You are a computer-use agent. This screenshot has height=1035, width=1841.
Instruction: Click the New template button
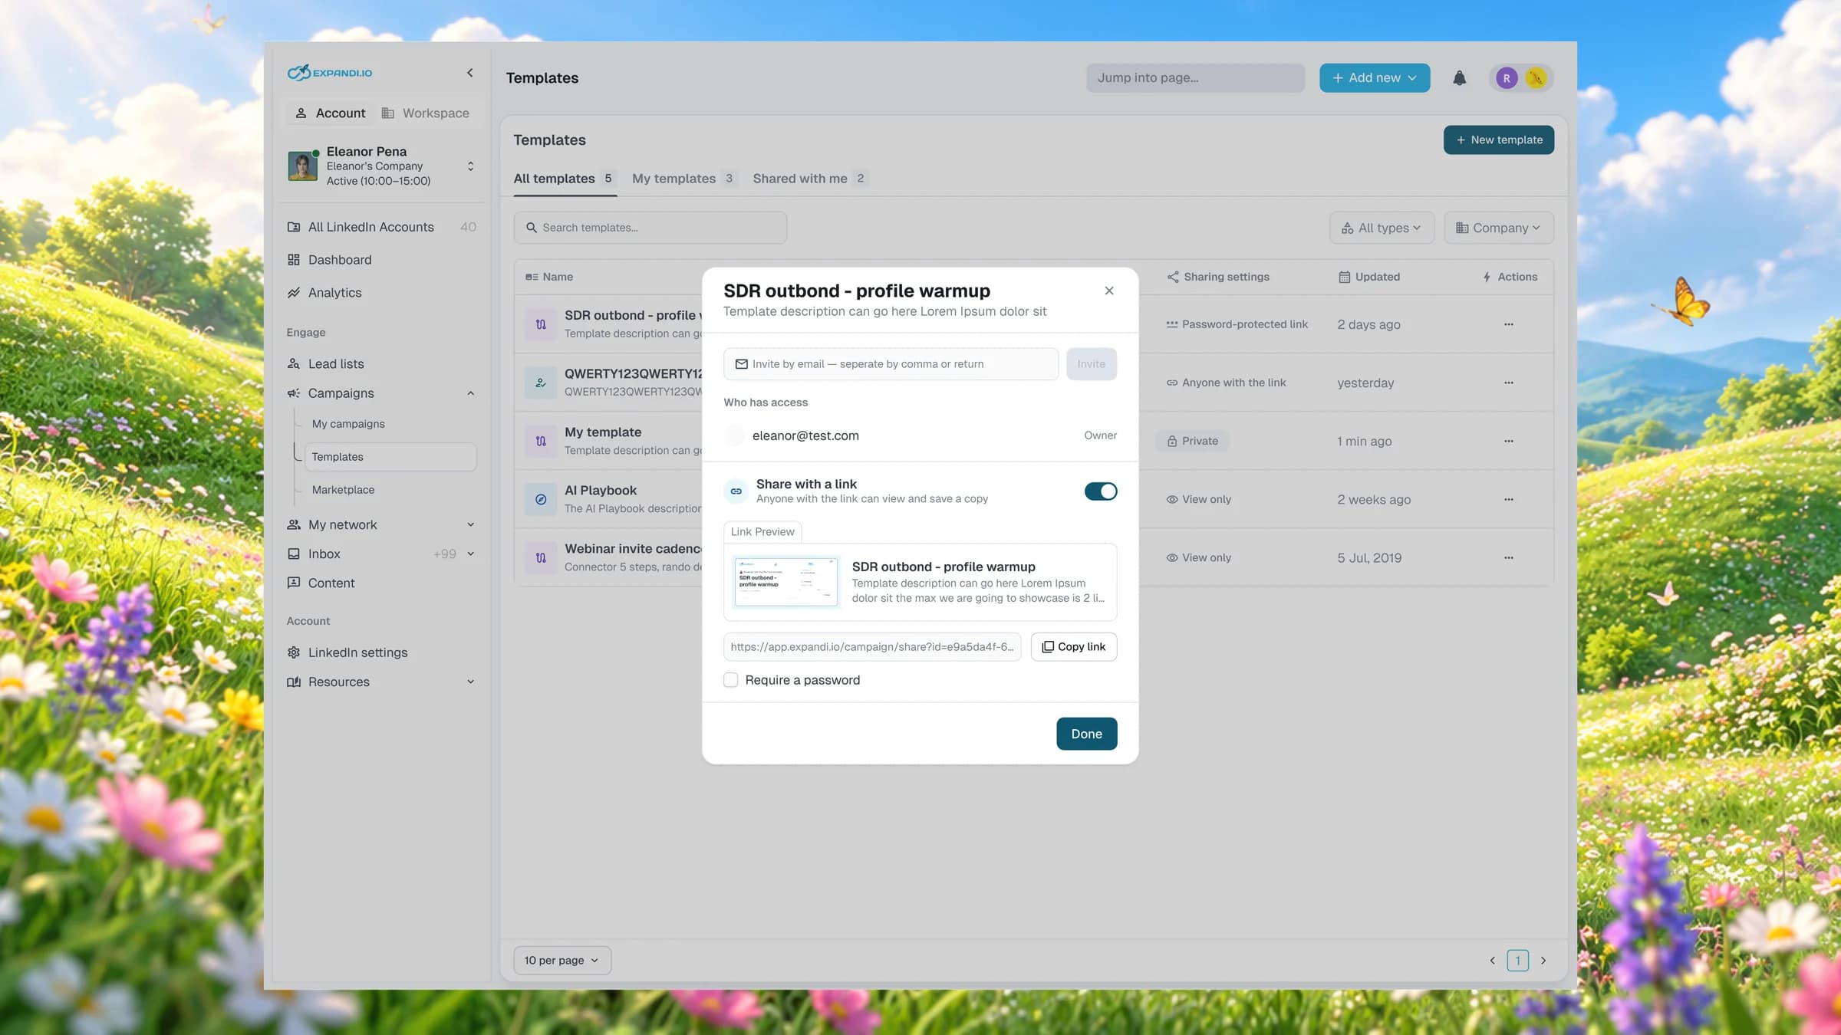(x=1499, y=140)
